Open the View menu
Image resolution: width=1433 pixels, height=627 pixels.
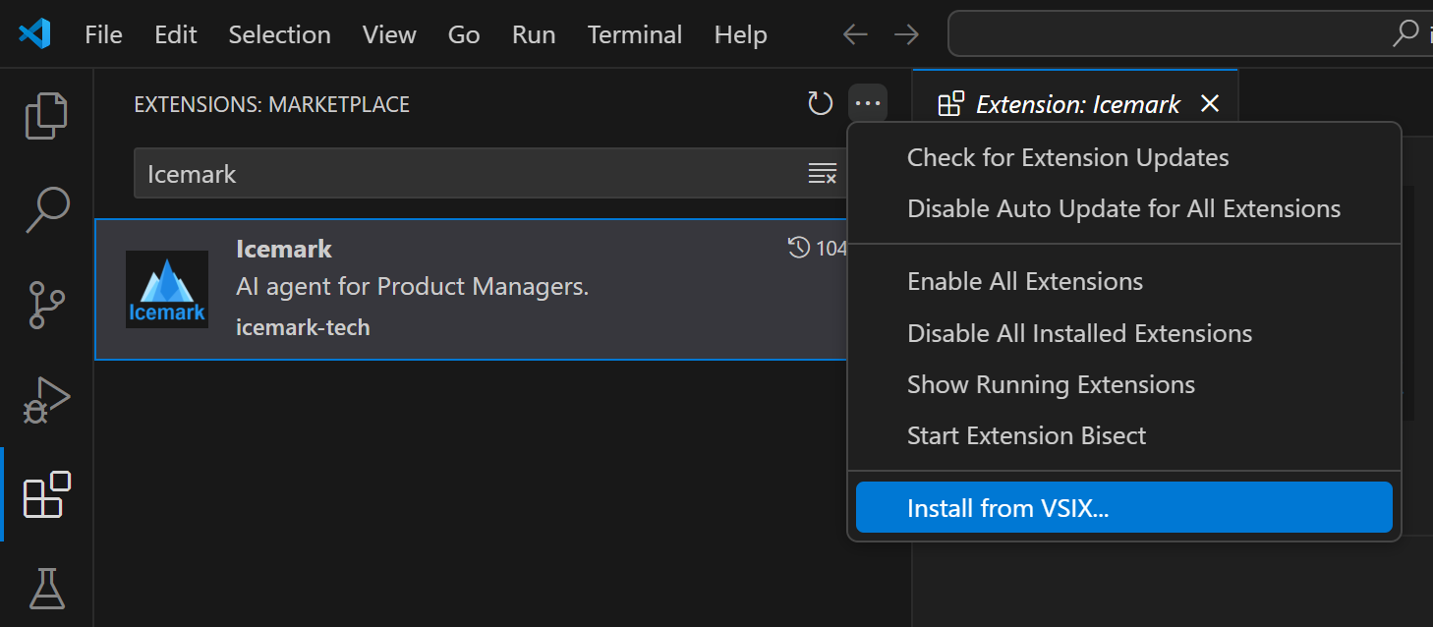pyautogui.click(x=389, y=34)
